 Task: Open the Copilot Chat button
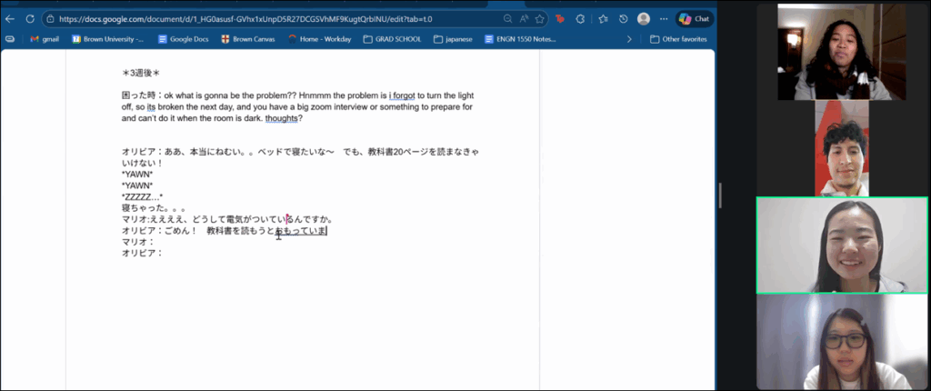tap(695, 18)
